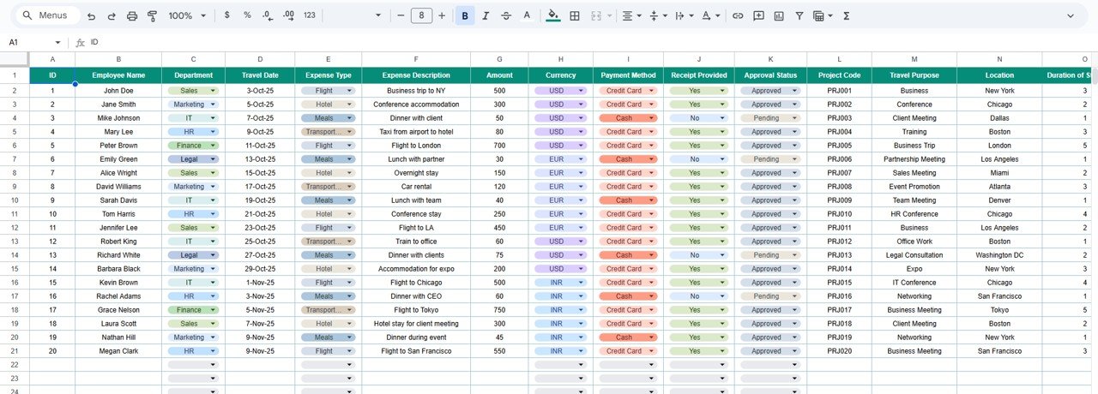Open the functions sigma icon
This screenshot has height=394, width=1098.
pyautogui.click(x=847, y=15)
